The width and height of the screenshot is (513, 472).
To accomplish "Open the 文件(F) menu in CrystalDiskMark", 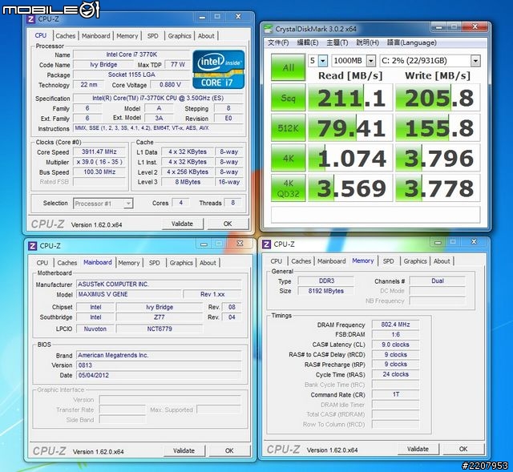I will click(x=278, y=42).
